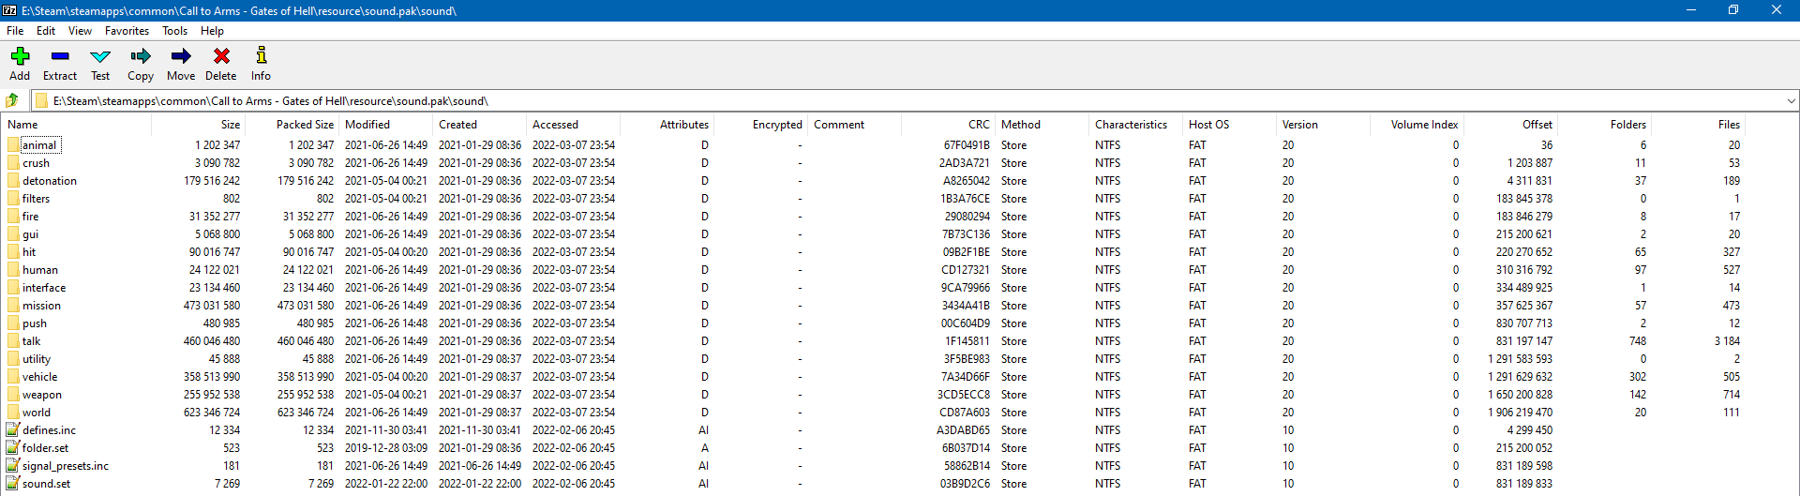Go up one folder level icon
Viewport: 1800px width, 496px height.
pyautogui.click(x=12, y=100)
